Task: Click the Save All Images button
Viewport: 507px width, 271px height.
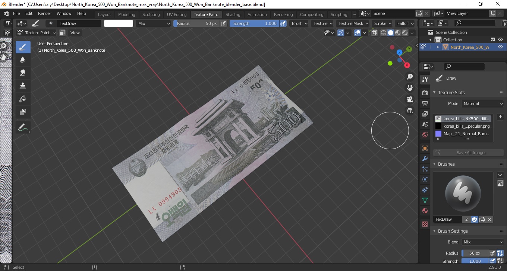Action: tap(469, 153)
